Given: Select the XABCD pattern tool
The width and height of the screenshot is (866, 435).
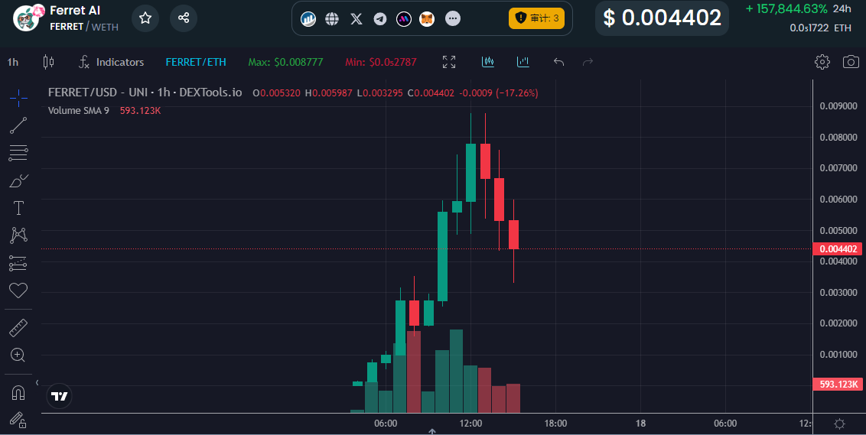Looking at the screenshot, I should tap(18, 235).
